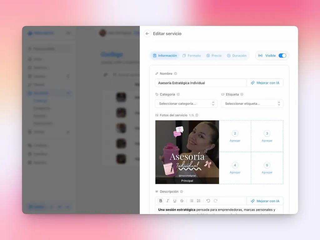Undo the last description edit
320x240 pixels.
click(x=208, y=201)
